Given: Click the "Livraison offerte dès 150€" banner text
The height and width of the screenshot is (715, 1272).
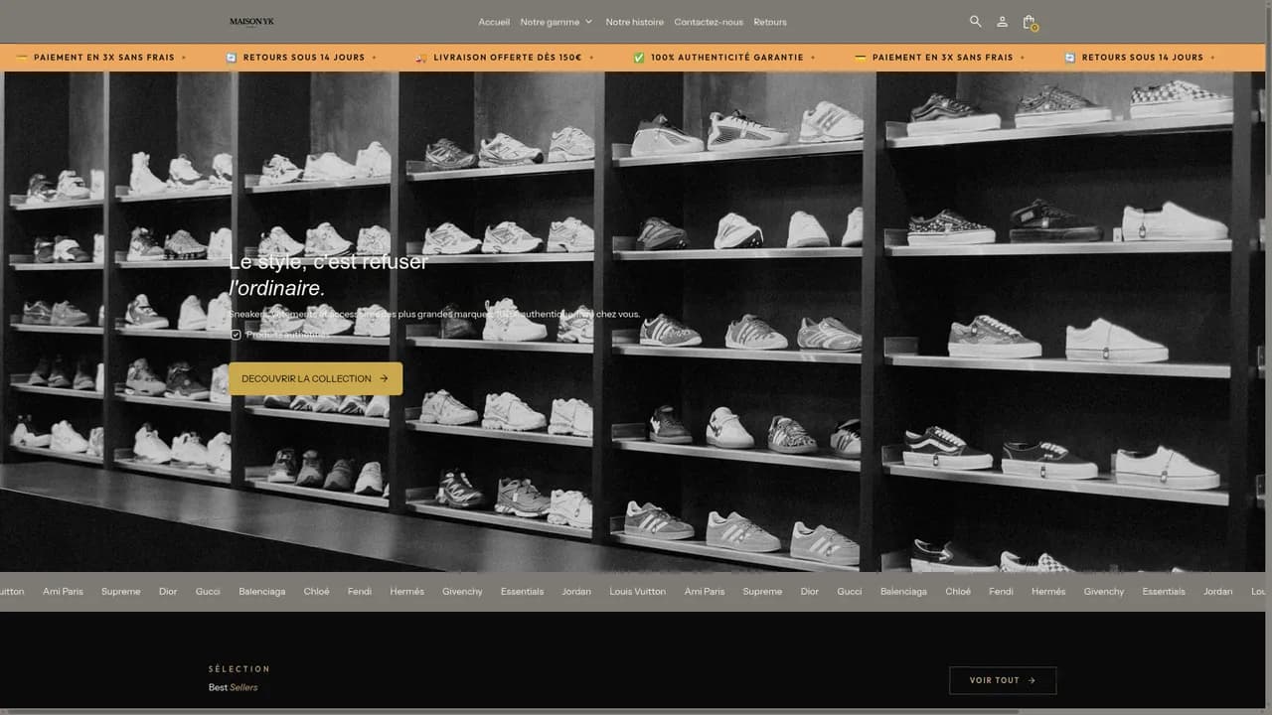Looking at the screenshot, I should 507,58.
